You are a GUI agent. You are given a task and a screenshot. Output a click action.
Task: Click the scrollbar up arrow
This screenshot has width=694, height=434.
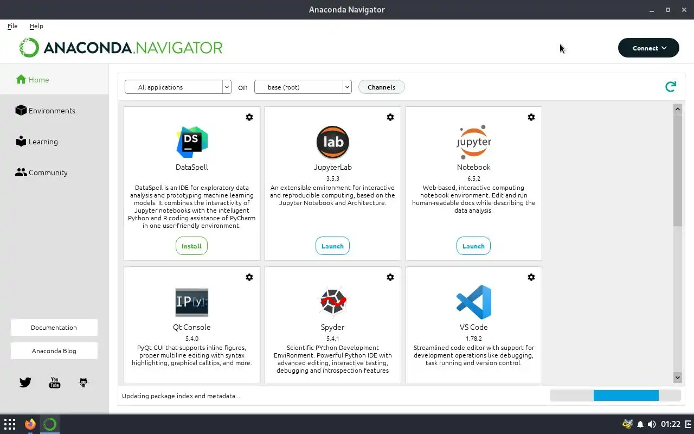click(x=678, y=109)
